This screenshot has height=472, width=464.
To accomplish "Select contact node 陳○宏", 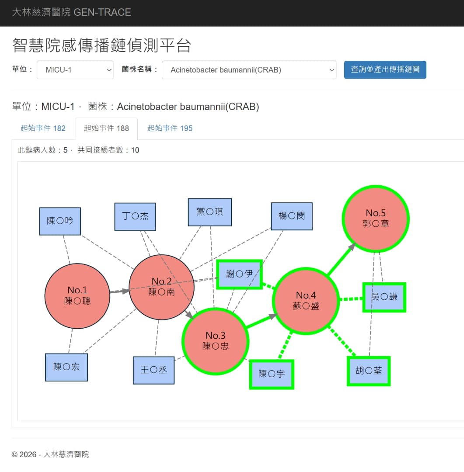I will (x=66, y=367).
